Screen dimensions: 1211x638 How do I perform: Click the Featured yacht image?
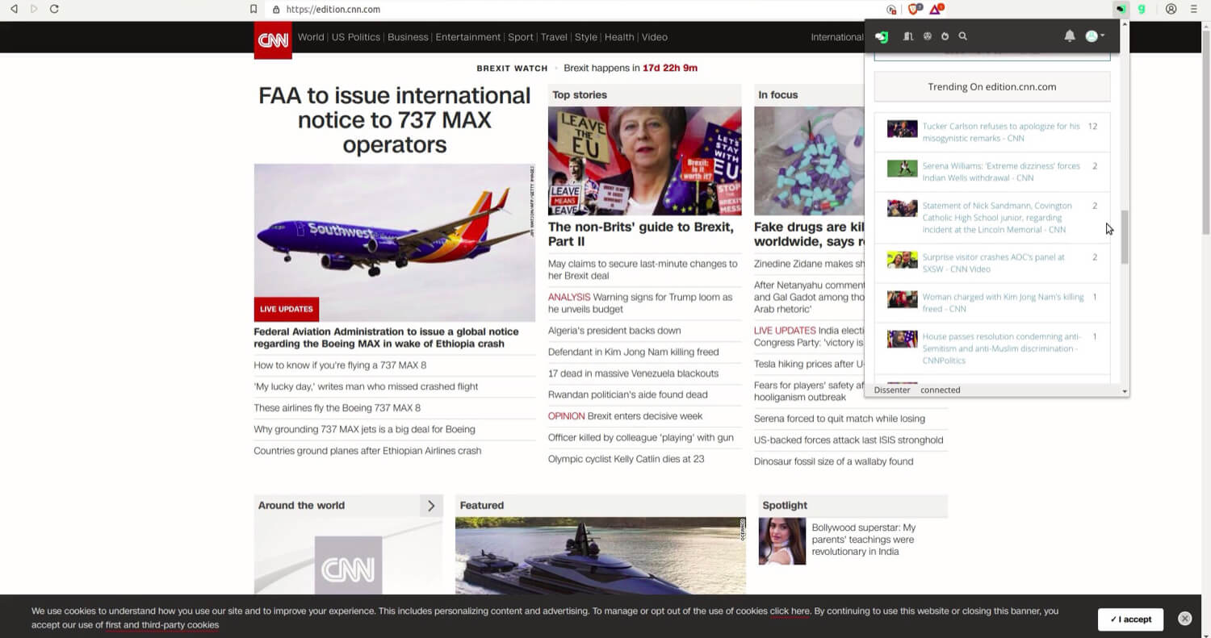[601, 556]
